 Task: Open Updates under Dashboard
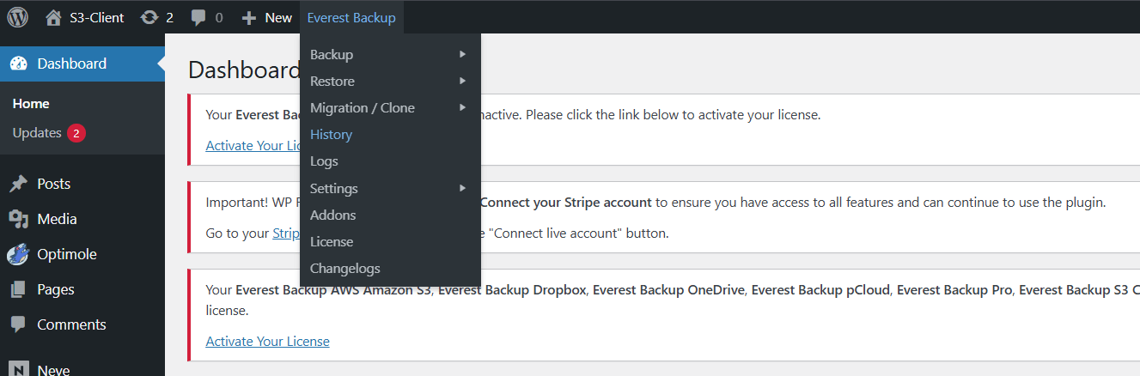point(37,133)
